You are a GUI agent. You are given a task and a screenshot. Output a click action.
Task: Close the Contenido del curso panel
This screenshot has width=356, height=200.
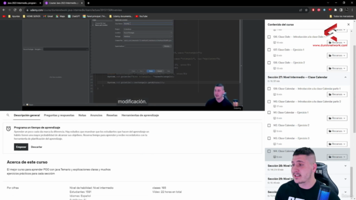349,24
